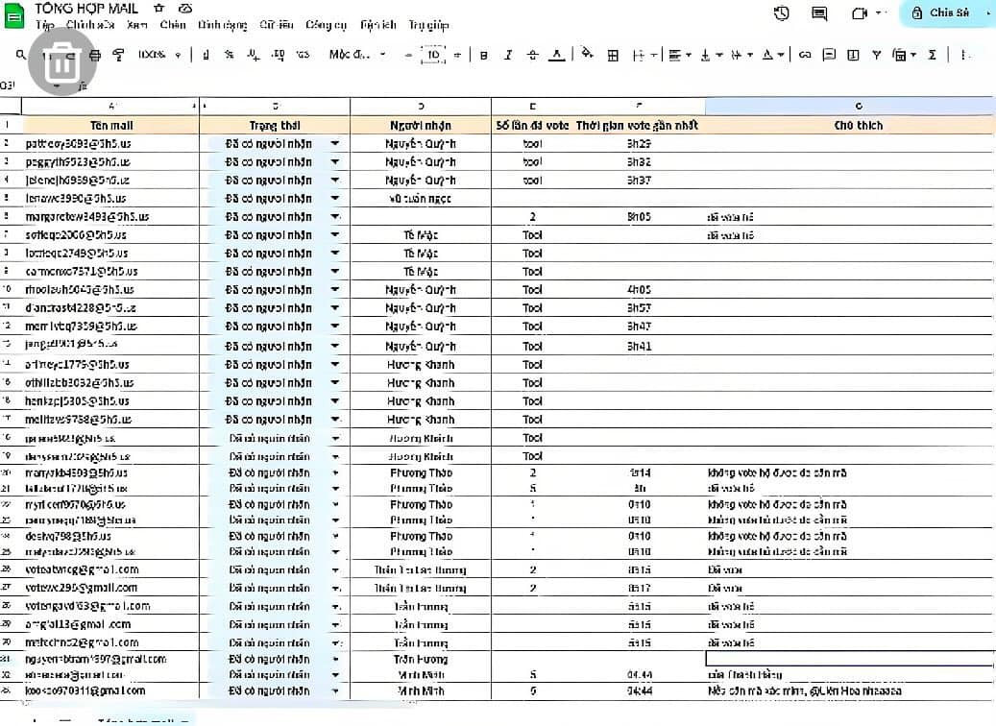Click the print icon in toolbar

(x=94, y=56)
